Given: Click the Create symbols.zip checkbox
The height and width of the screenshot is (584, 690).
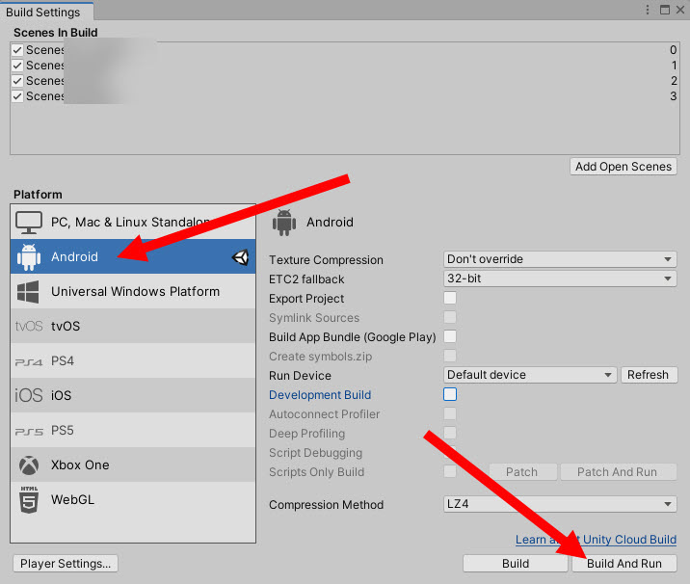Looking at the screenshot, I should coord(450,356).
